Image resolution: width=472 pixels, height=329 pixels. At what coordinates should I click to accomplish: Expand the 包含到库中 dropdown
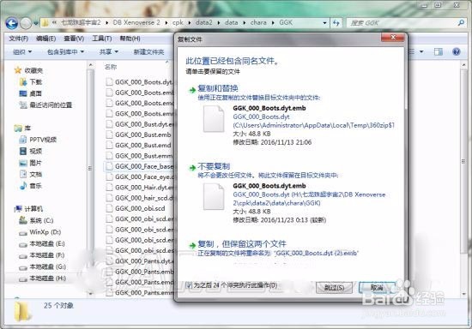(x=65, y=52)
